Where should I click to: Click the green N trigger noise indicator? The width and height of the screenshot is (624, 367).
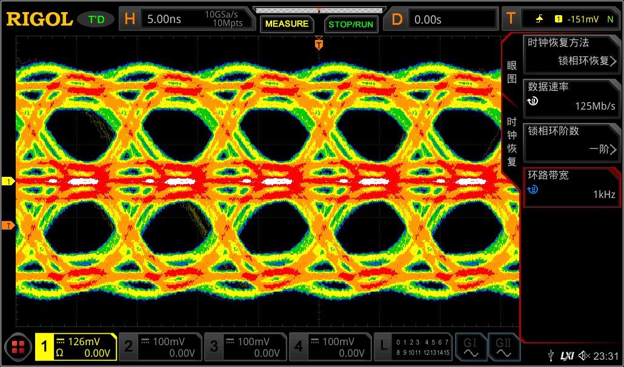tap(610, 19)
